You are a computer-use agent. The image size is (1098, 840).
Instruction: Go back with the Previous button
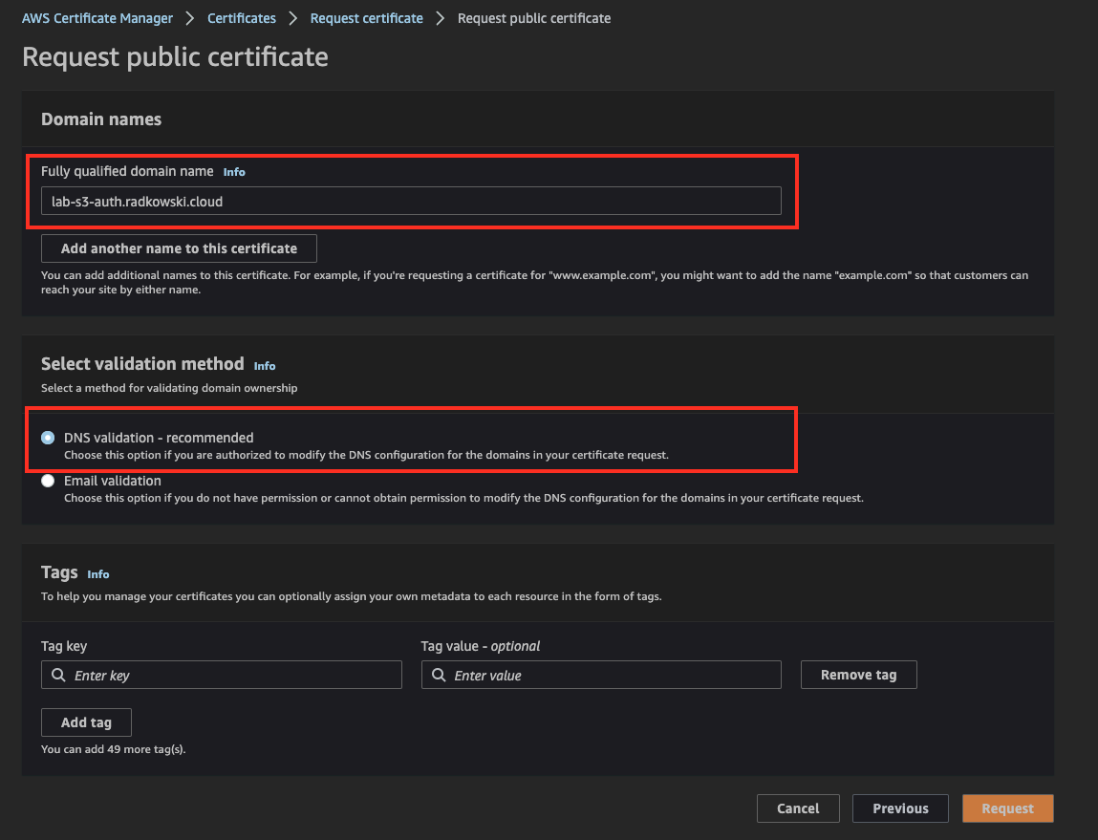(900, 808)
